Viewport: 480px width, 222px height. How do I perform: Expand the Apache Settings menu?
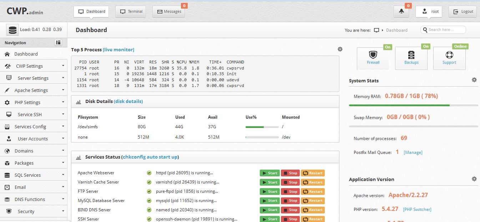click(x=34, y=90)
